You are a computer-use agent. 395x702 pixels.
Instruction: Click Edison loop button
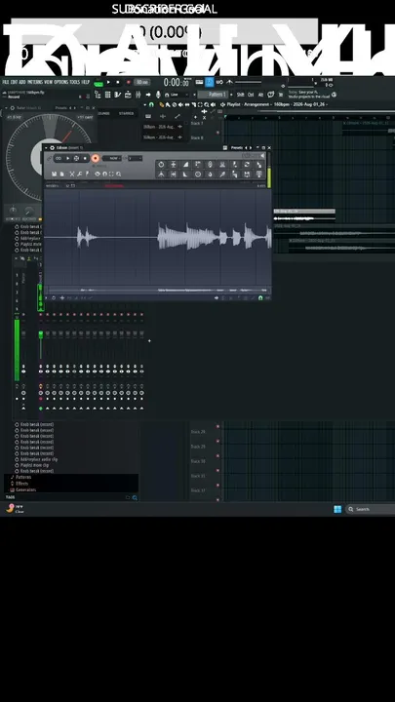click(59, 158)
